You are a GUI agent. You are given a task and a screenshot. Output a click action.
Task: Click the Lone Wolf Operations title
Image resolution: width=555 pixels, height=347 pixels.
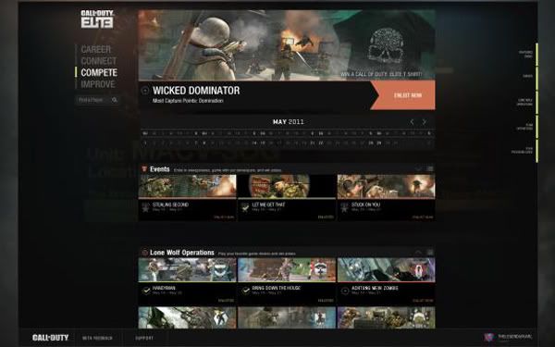click(182, 253)
